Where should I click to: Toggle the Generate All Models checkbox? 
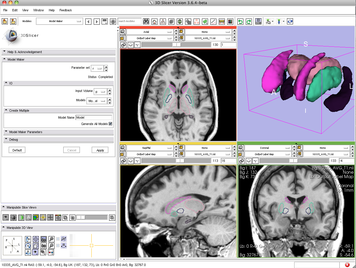110,124
